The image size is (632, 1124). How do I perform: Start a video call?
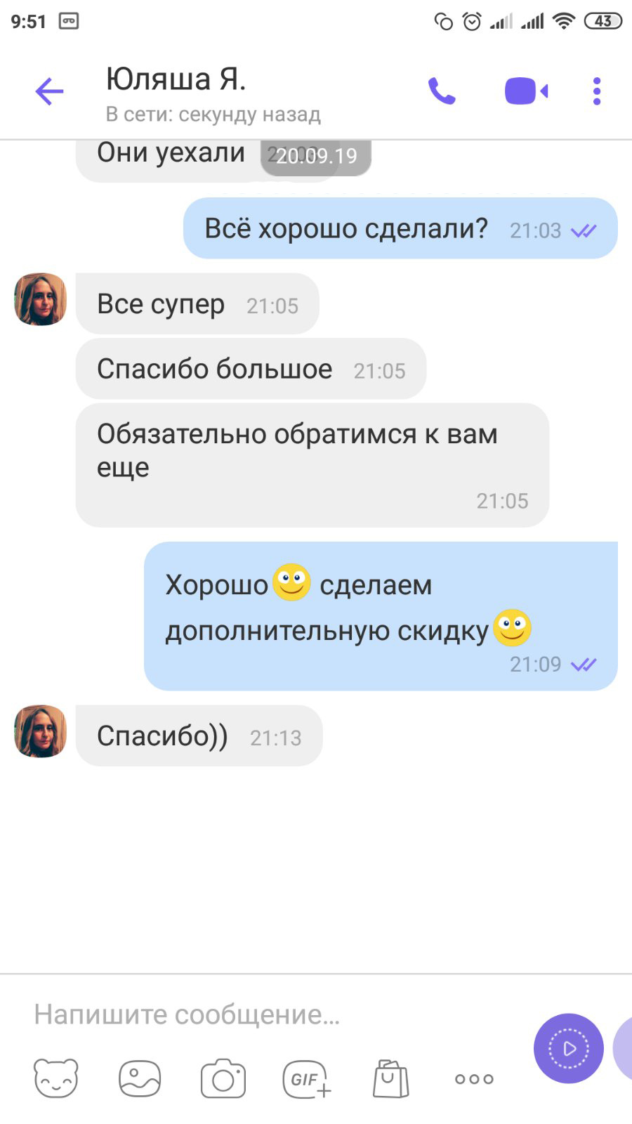point(526,91)
